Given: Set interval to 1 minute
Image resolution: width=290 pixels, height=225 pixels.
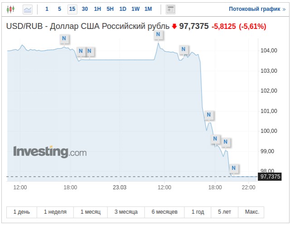Looking at the screenshot, I should (47, 9).
